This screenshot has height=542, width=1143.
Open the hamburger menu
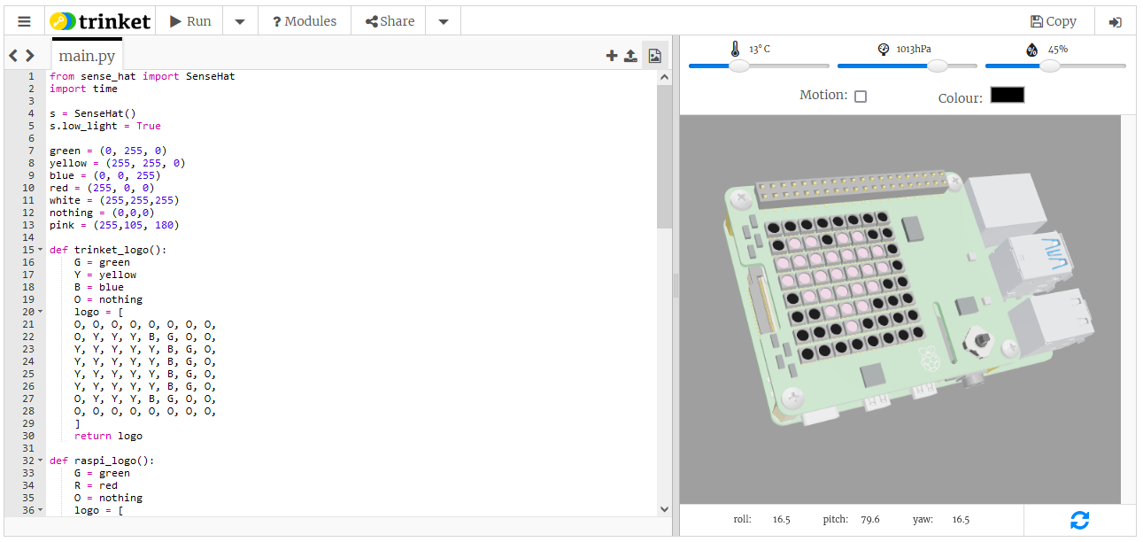click(24, 21)
